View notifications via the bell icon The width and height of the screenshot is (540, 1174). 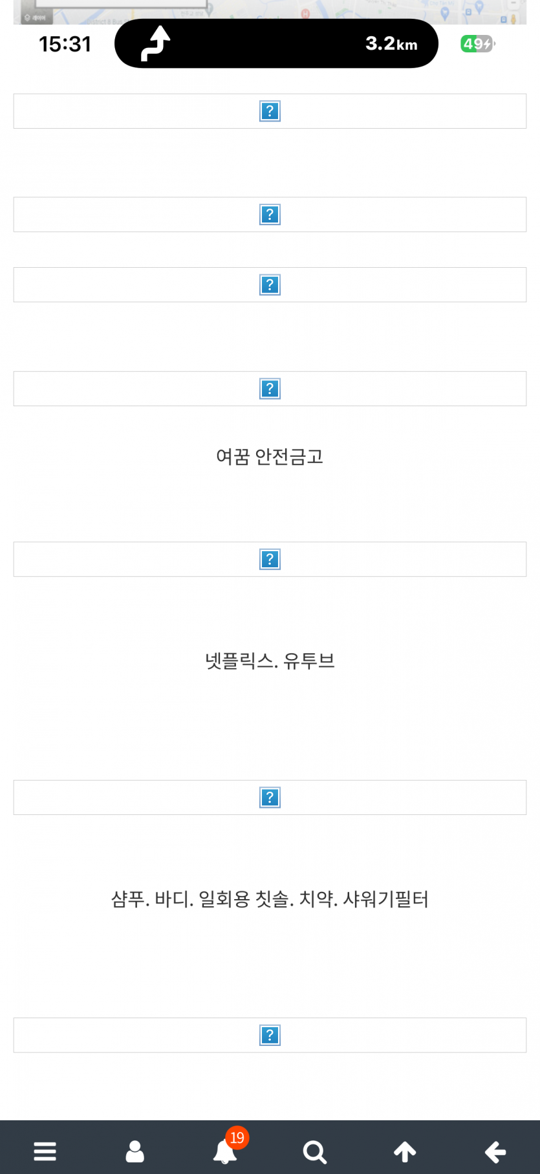pyautogui.click(x=224, y=1152)
